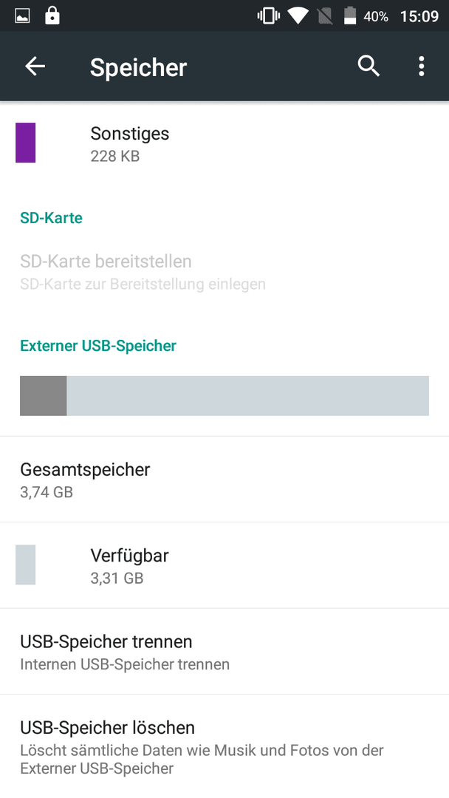Tap the Speicher title in header
Viewport: 449px width, 798px height.
(138, 68)
